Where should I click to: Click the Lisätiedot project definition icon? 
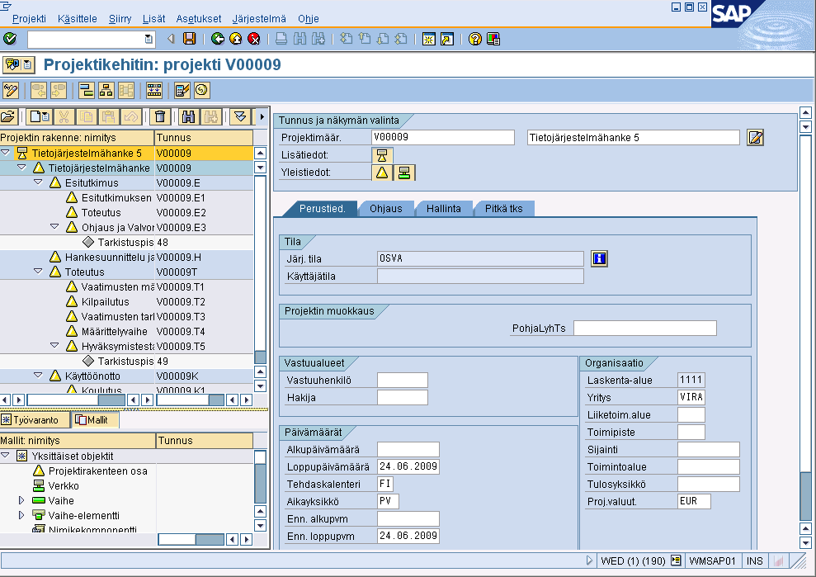(x=382, y=155)
